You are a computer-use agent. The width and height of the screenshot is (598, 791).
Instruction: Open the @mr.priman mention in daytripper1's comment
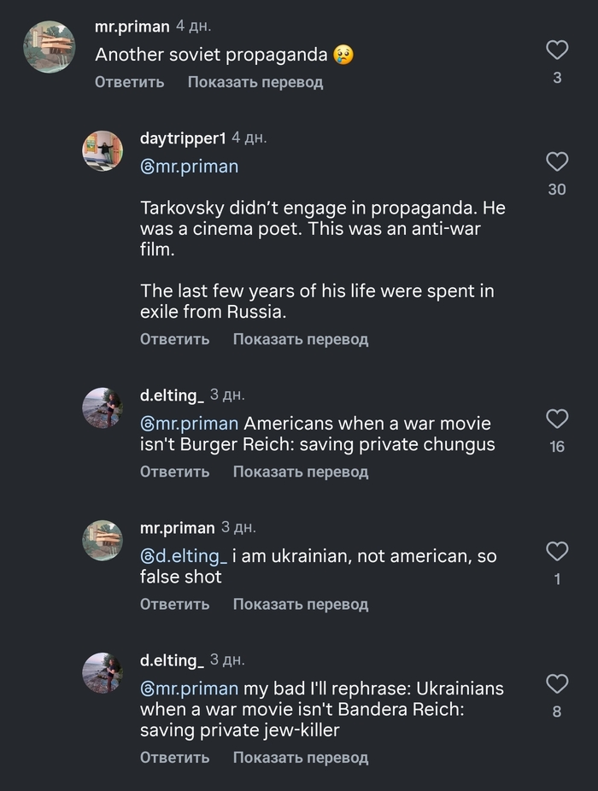[x=189, y=167]
